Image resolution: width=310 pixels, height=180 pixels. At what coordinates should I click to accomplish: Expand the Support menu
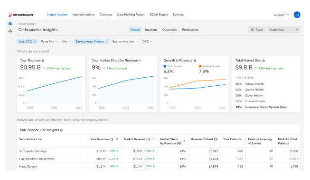282,15
